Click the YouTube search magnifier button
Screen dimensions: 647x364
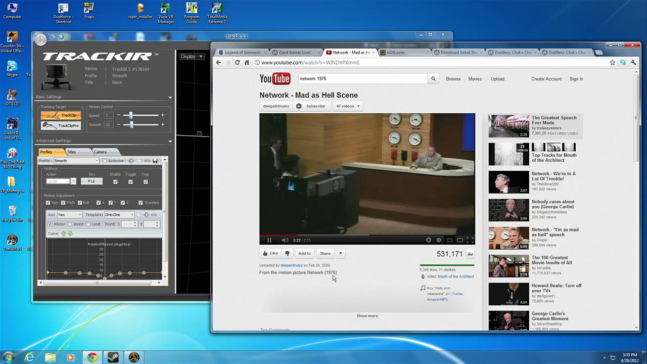pos(433,79)
